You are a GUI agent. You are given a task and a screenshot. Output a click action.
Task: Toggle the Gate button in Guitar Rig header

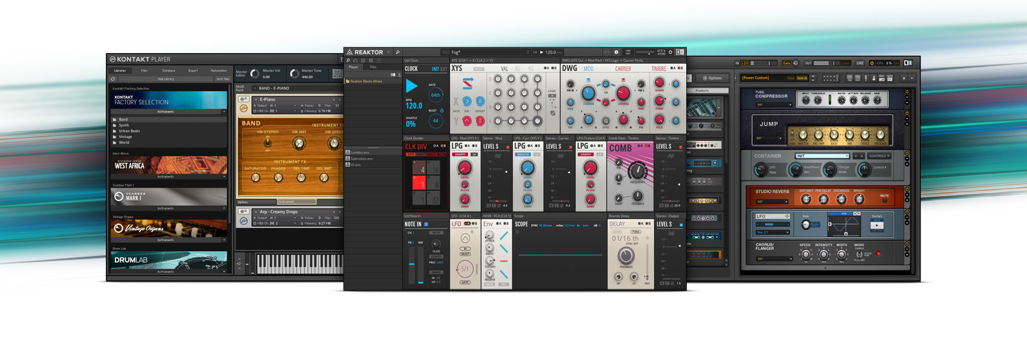(x=786, y=63)
